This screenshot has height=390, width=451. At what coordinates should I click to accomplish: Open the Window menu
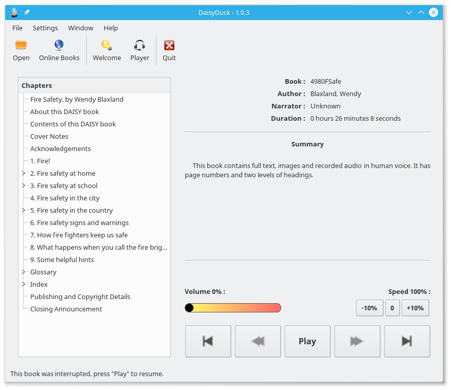coord(81,28)
